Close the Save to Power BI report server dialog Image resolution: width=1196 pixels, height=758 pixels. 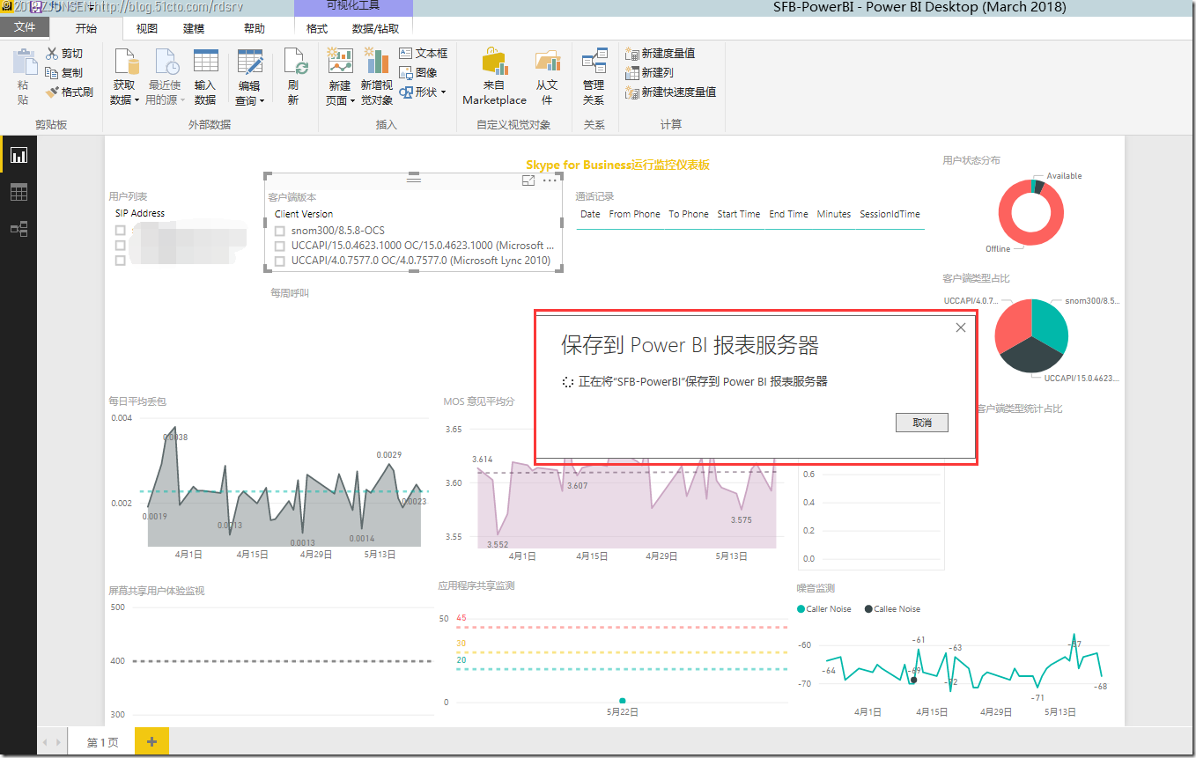[x=961, y=327]
